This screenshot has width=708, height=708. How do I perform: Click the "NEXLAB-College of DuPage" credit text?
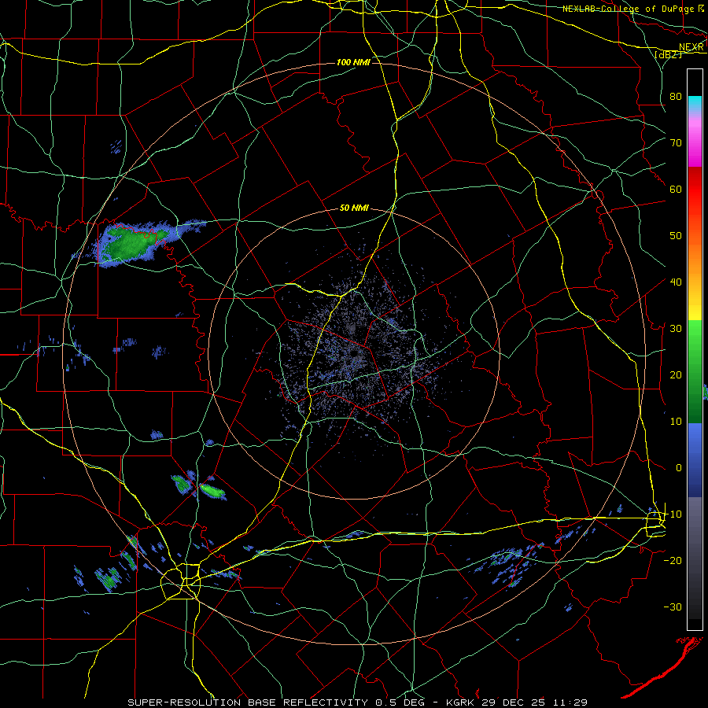(627, 9)
